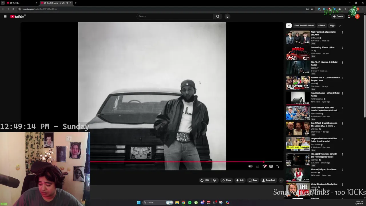Dislike the video with the thumbs-down
The height and width of the screenshot is (206, 366).
[215, 180]
